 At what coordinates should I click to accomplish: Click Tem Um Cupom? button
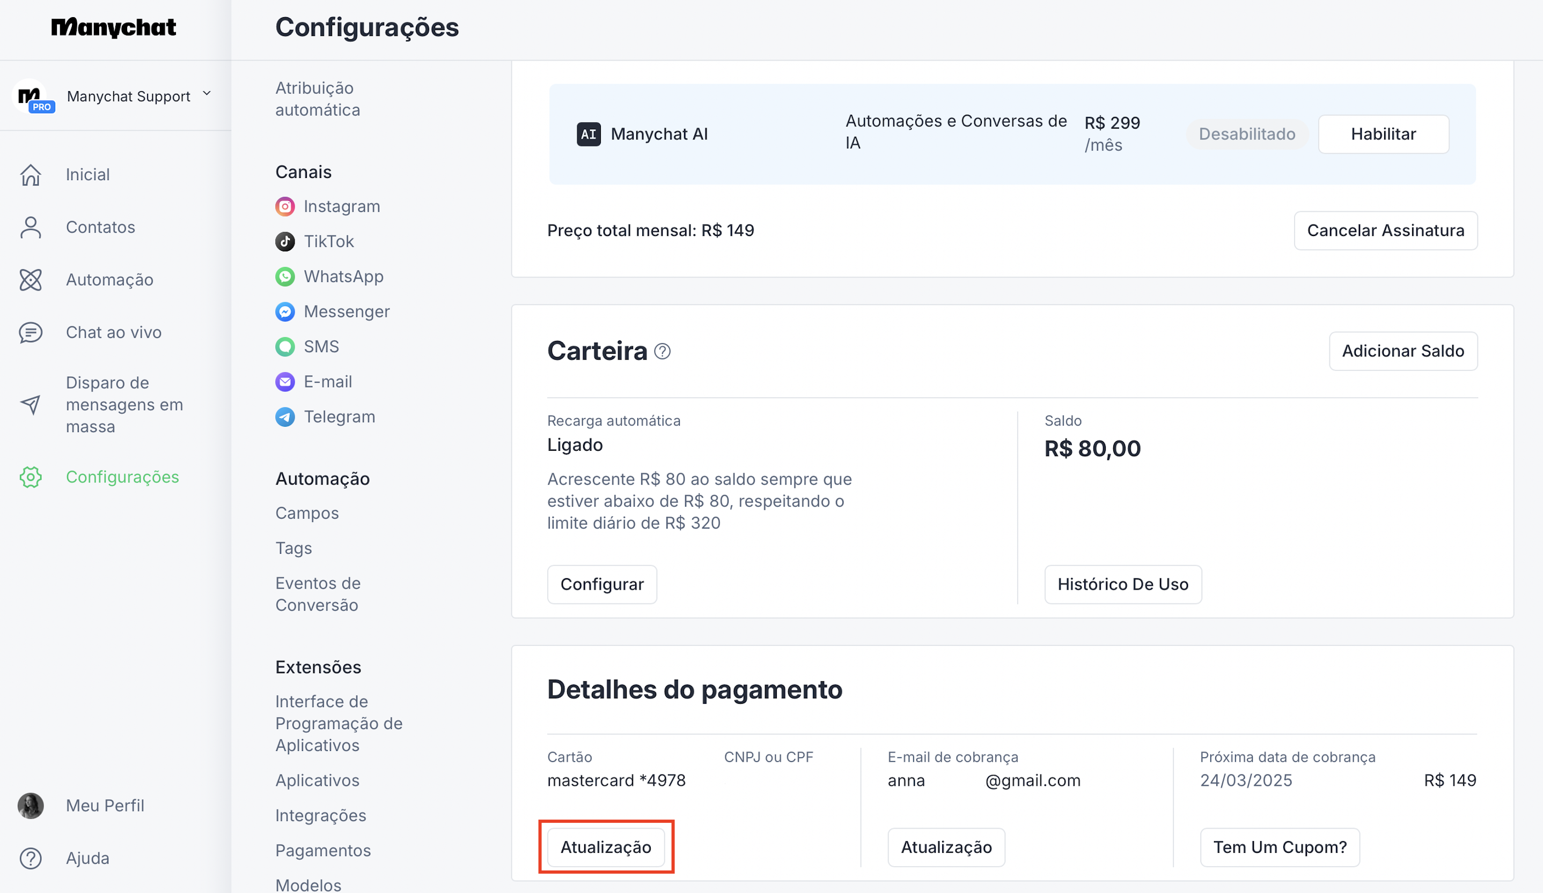(x=1280, y=847)
